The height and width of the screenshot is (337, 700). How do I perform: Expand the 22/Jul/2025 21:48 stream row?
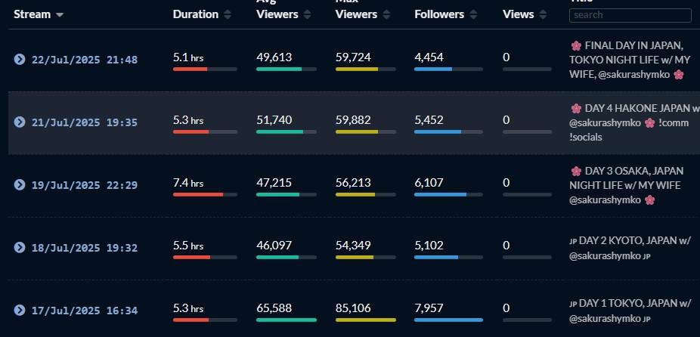point(19,60)
